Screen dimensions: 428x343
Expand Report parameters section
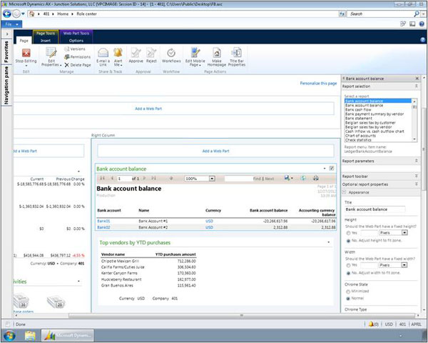pos(417,161)
